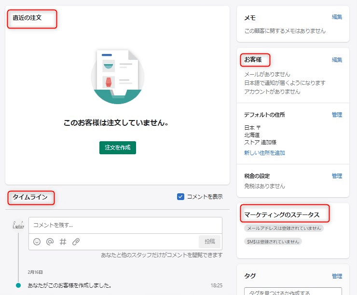This screenshot has height=295, width=357.
Task: Click the 免税はありません text
Action: pyautogui.click(x=264, y=186)
